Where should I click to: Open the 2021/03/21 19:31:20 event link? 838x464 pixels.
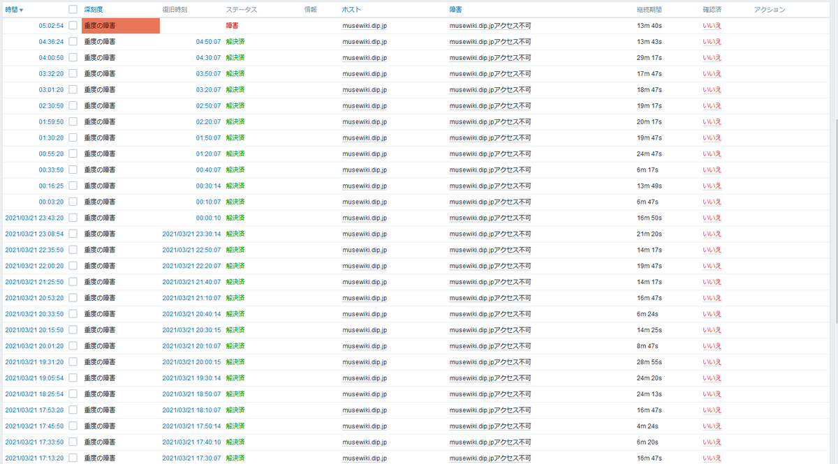(x=34, y=363)
